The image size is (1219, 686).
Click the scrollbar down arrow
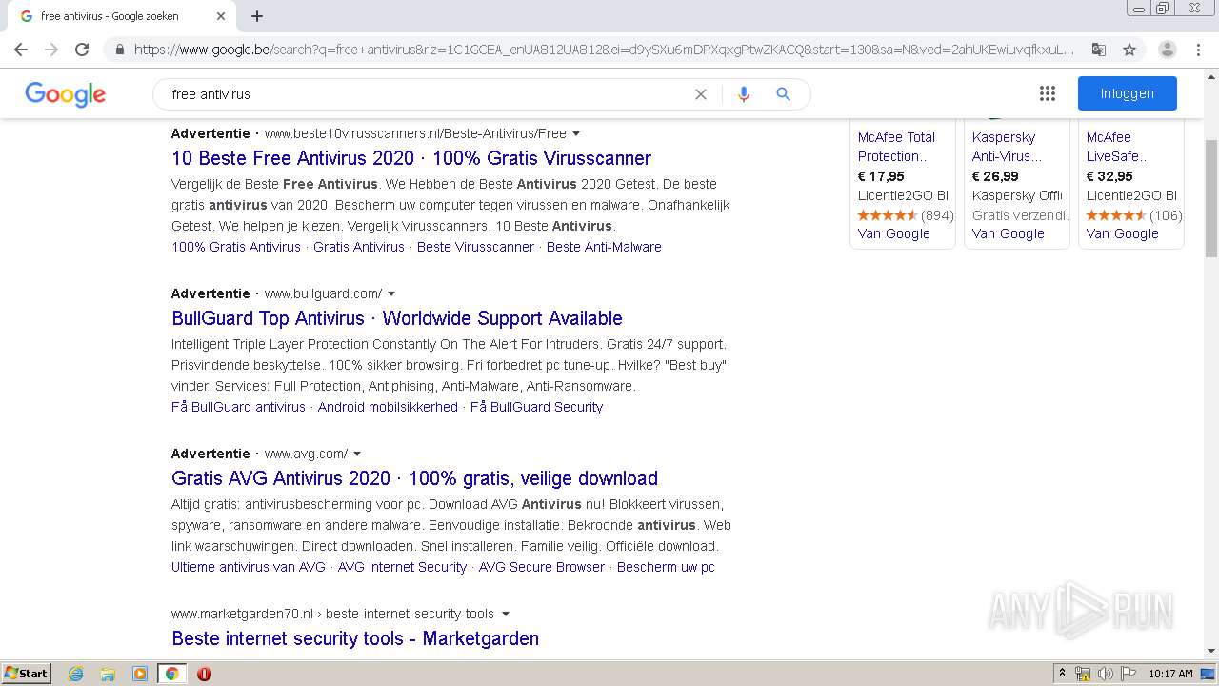[x=1210, y=651]
